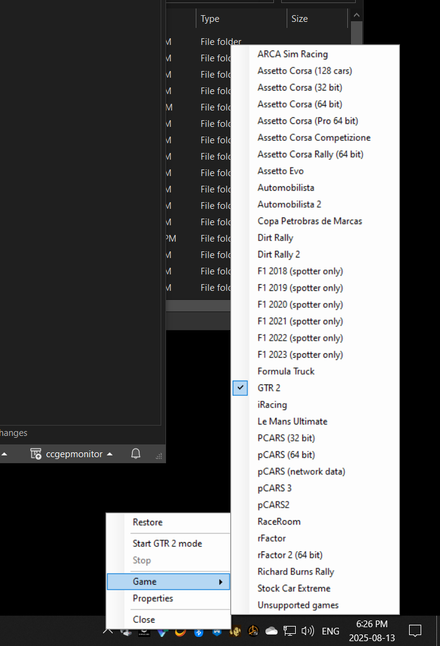This screenshot has width=440, height=646.
Task: Select Dirt Rally 2 game entry
Action: 315,254
